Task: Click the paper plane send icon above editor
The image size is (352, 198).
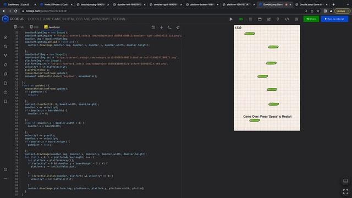Action: 178,28
